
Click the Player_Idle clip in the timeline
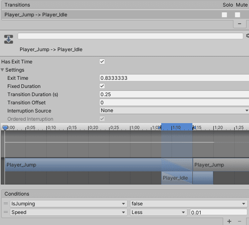(x=176, y=178)
